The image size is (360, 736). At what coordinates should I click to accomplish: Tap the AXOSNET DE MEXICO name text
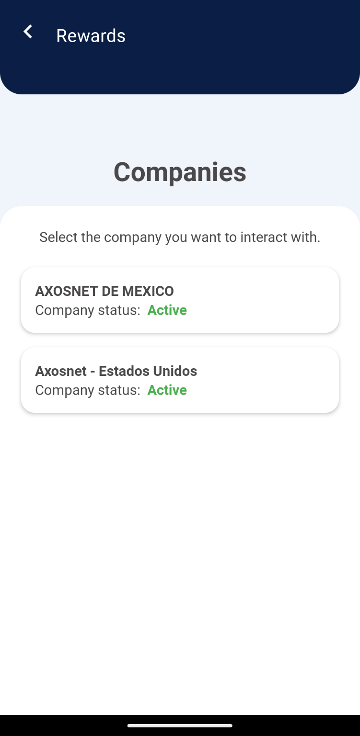105,291
